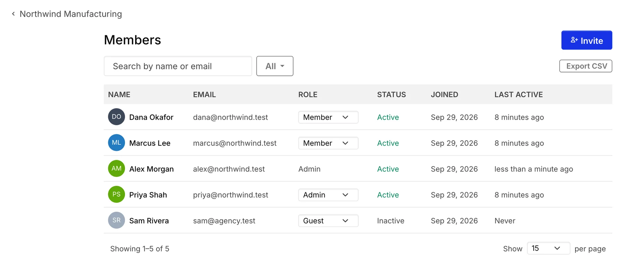Export members with Export CSV
Image resolution: width=625 pixels, height=264 pixels.
585,66
